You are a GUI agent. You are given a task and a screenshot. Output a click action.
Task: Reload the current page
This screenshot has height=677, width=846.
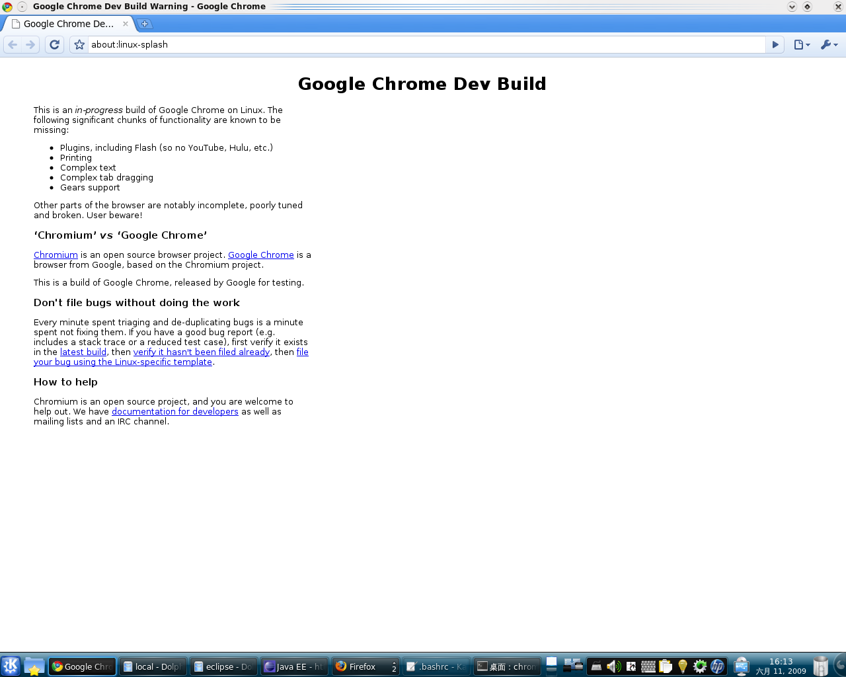55,45
